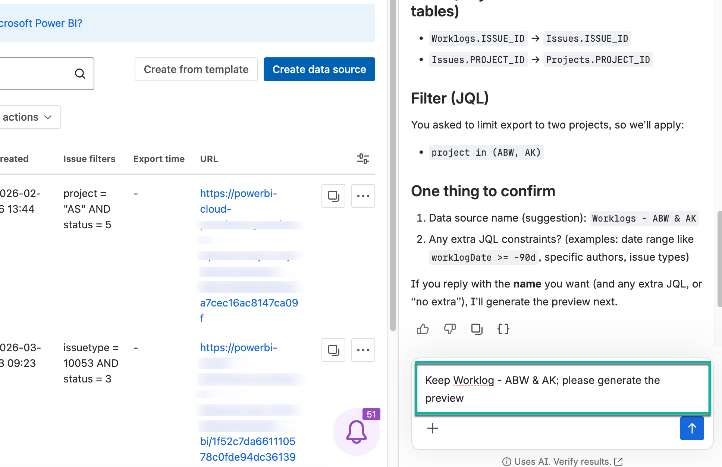722x467 pixels.
Task: Click the Issues.ISSUE_ID code label
Action: point(587,38)
